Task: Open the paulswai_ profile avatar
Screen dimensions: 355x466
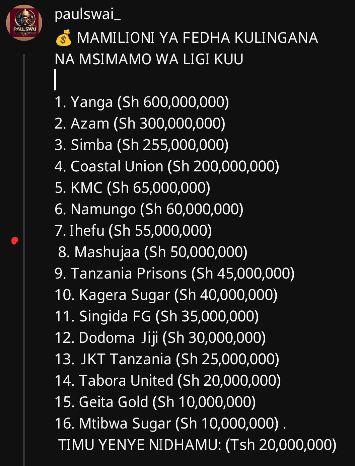Action: [x=24, y=23]
